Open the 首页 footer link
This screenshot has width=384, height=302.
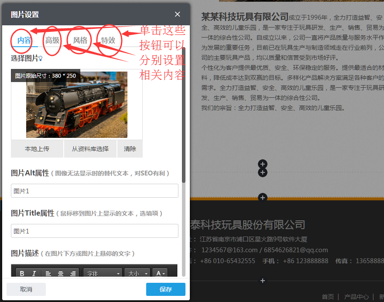328,296
